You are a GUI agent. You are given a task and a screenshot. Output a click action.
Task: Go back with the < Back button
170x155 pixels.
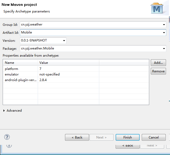click(77, 137)
